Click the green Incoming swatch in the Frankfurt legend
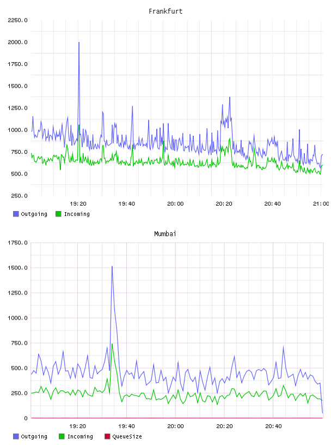The width and height of the screenshot is (331, 445). (x=58, y=214)
